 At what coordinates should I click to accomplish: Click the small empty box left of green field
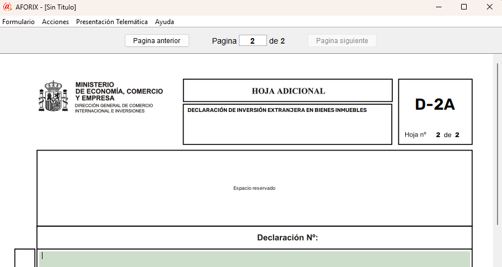pos(25,258)
